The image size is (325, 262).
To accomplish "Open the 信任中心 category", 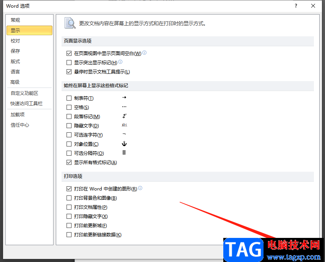I will (29, 125).
